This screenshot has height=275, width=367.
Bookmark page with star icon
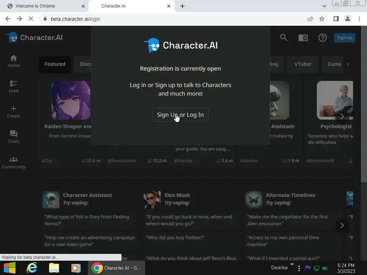pyautogui.click(x=322, y=19)
